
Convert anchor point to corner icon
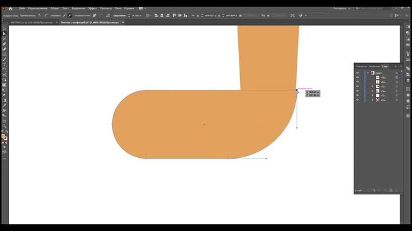coord(40,15)
